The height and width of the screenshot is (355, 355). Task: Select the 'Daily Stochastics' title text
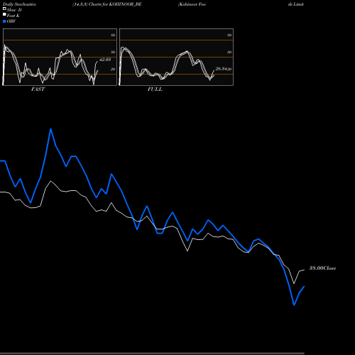(19, 4)
